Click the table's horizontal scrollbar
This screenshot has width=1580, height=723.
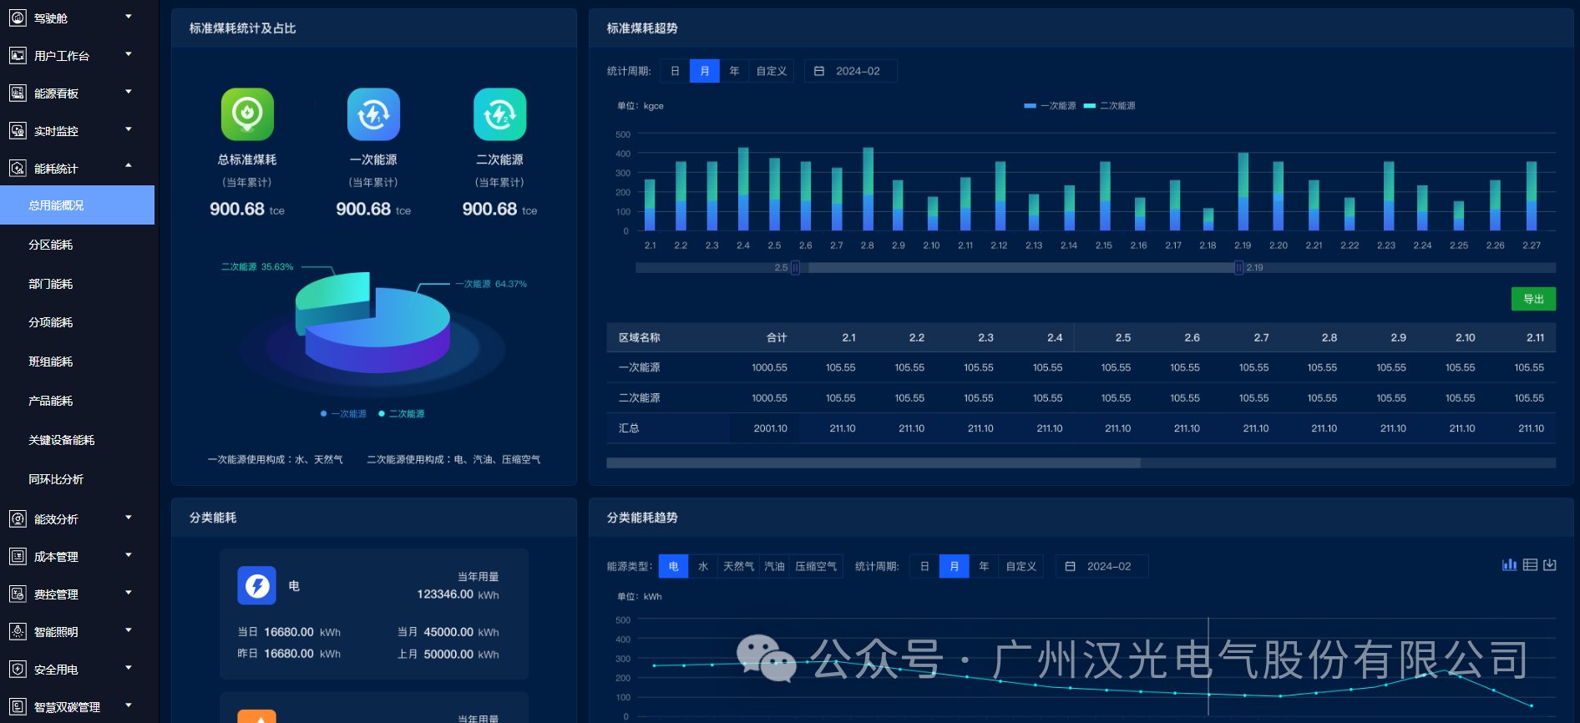click(x=873, y=463)
